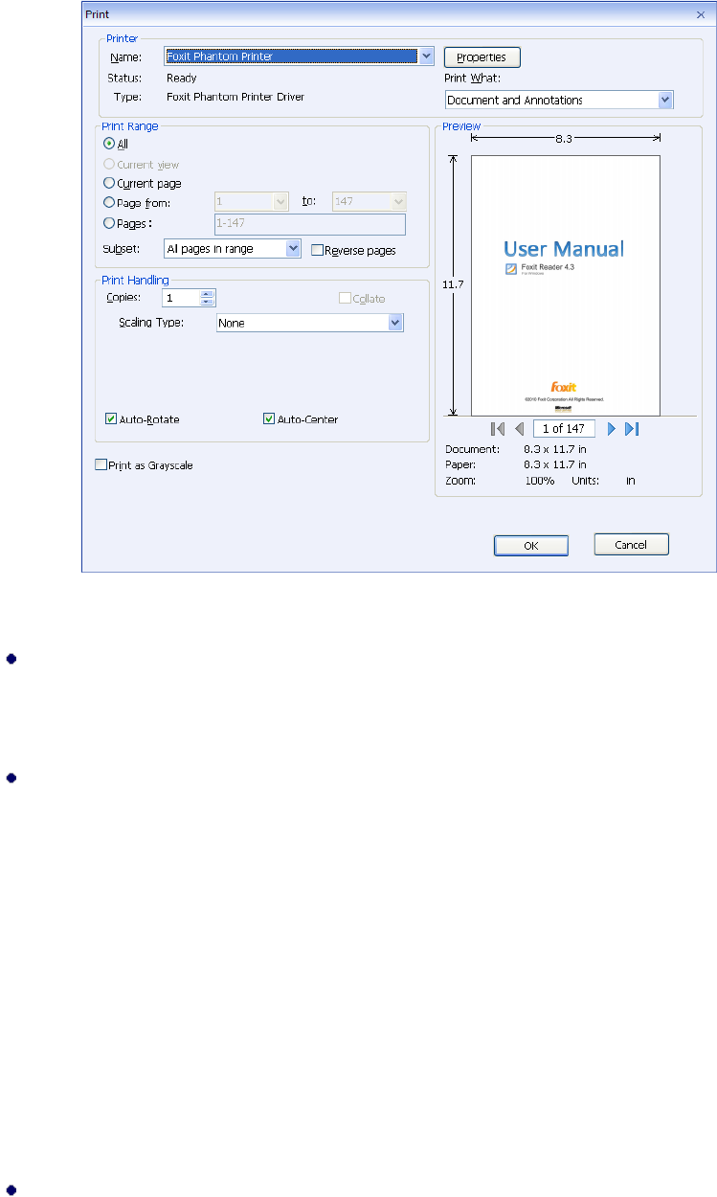Decrease copies with down spinner arrow
Viewport: 717px width, 1197px height.
coord(206,303)
